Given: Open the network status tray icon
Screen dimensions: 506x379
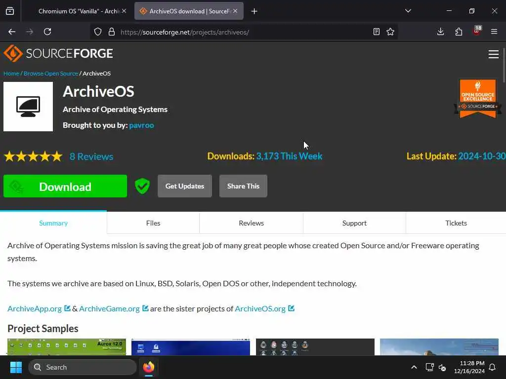Looking at the screenshot, I should pos(429,367).
